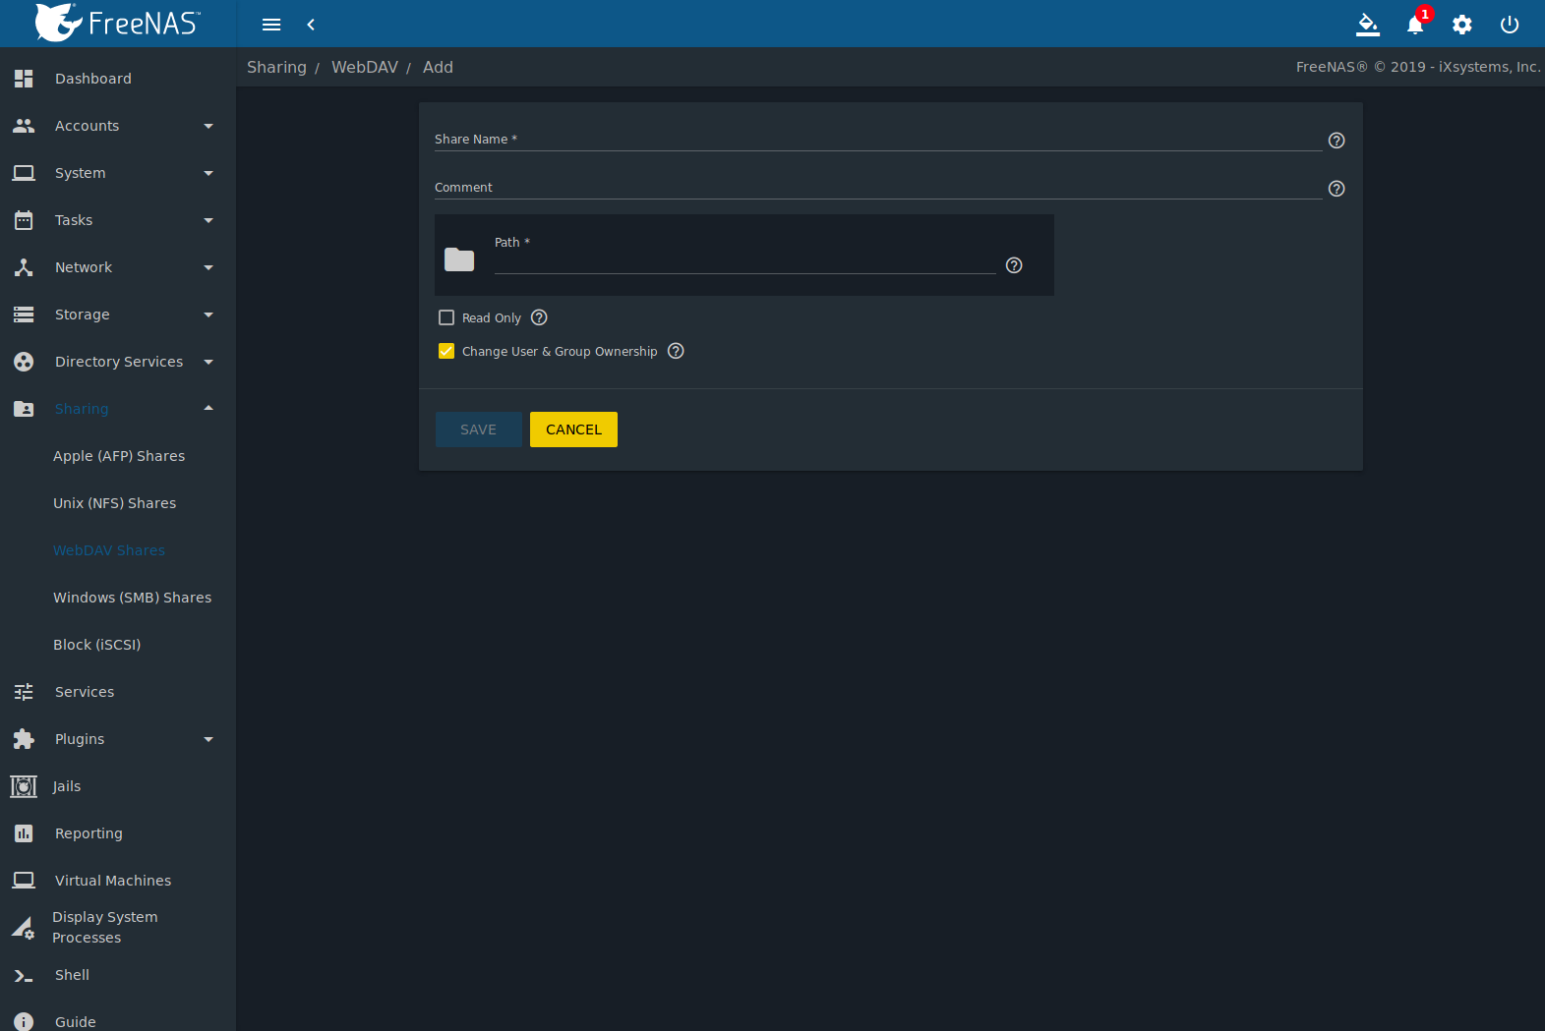Open Apple (AFP) Shares
The image size is (1545, 1031).
[119, 456]
